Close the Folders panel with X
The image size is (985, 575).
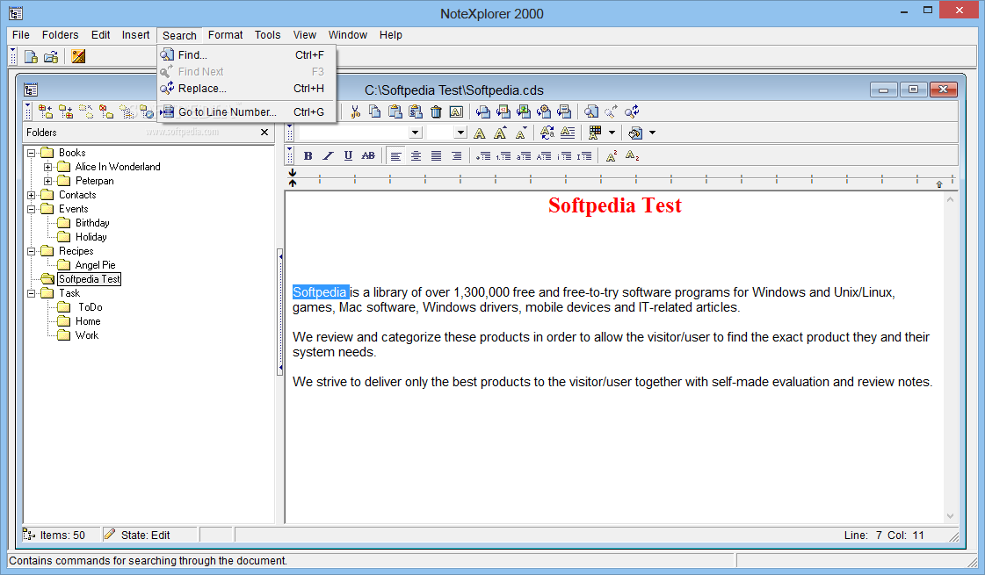[264, 133]
